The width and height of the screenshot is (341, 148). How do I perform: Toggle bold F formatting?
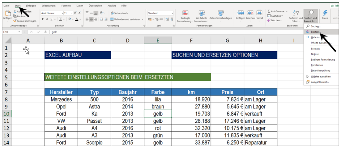43,19
